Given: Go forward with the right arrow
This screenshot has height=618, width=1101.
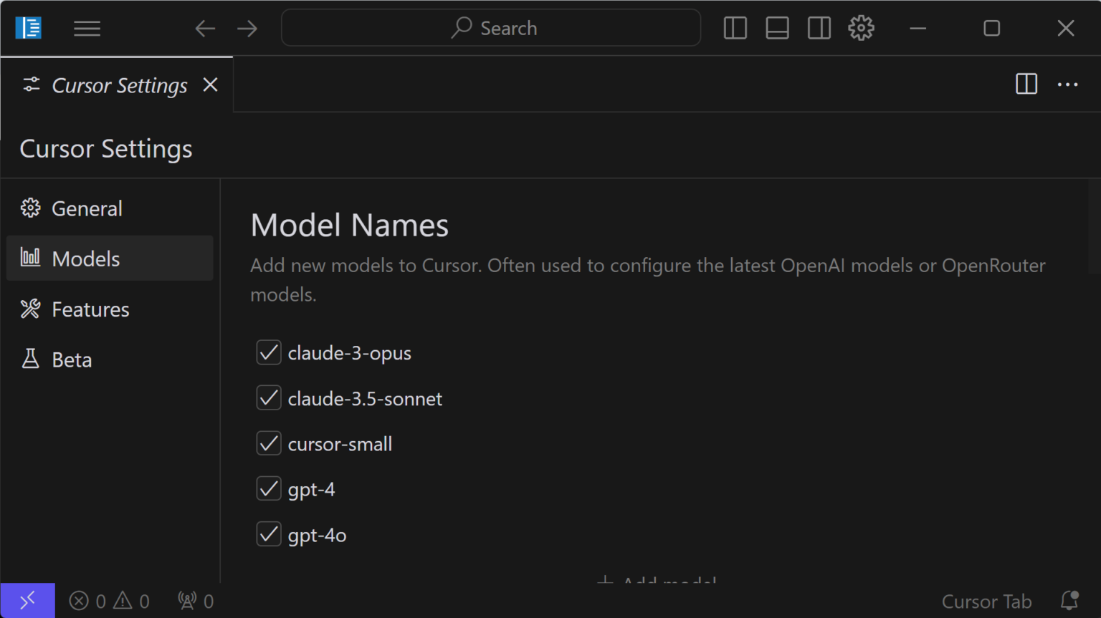Looking at the screenshot, I should pyautogui.click(x=247, y=28).
